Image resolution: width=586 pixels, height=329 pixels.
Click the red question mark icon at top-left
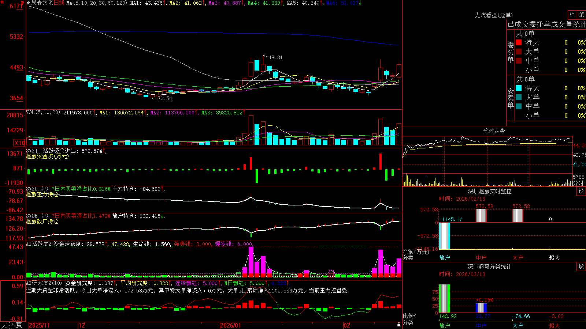(x=23, y=3)
